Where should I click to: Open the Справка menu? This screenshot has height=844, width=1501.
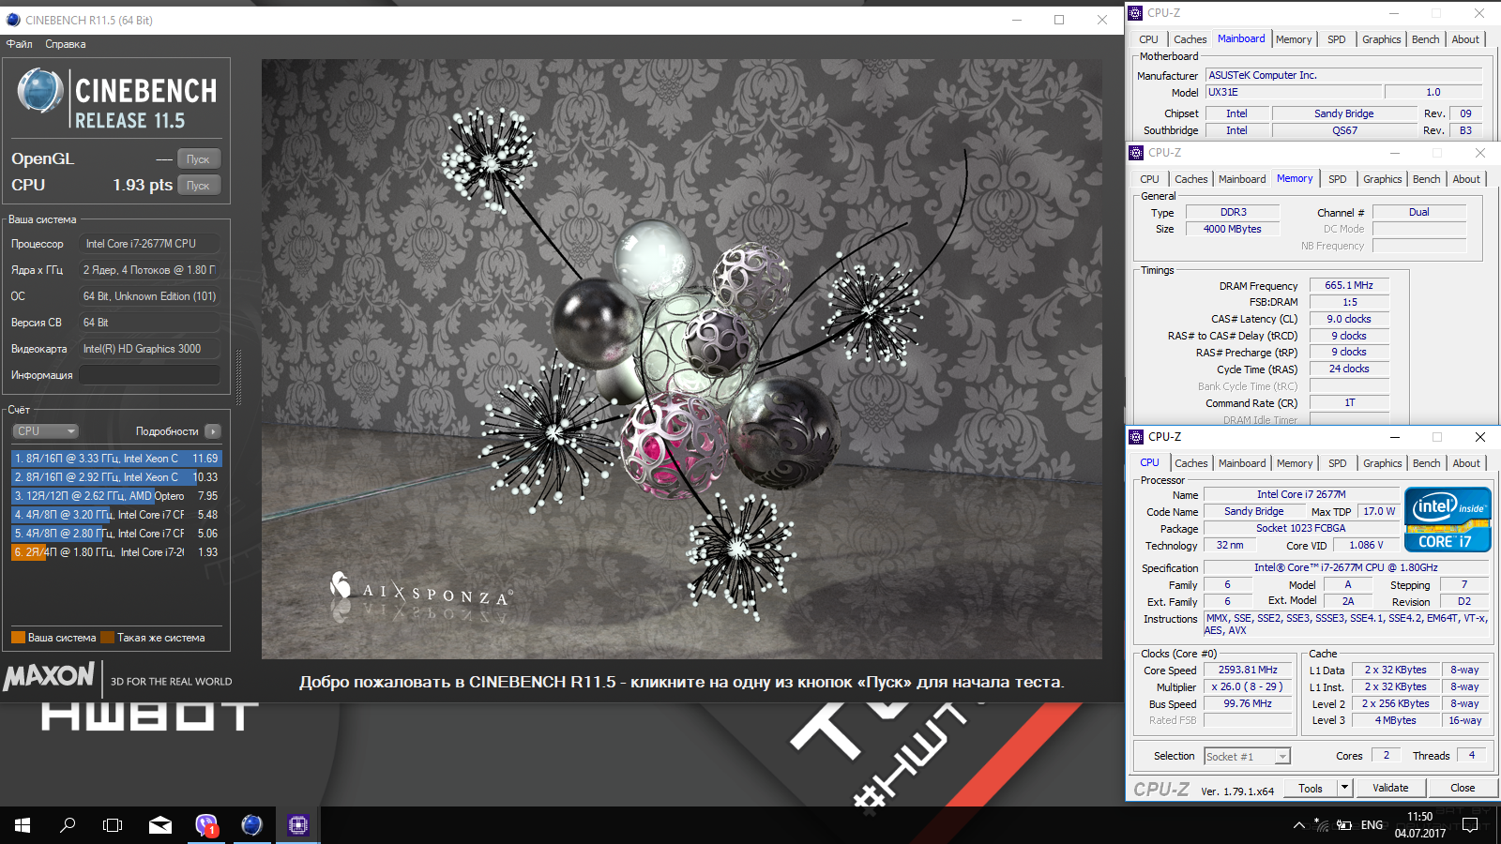pyautogui.click(x=66, y=44)
